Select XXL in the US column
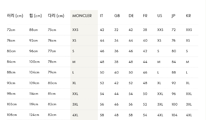Image resolution: width=206 pixels, height=120 pixels. 160,94
